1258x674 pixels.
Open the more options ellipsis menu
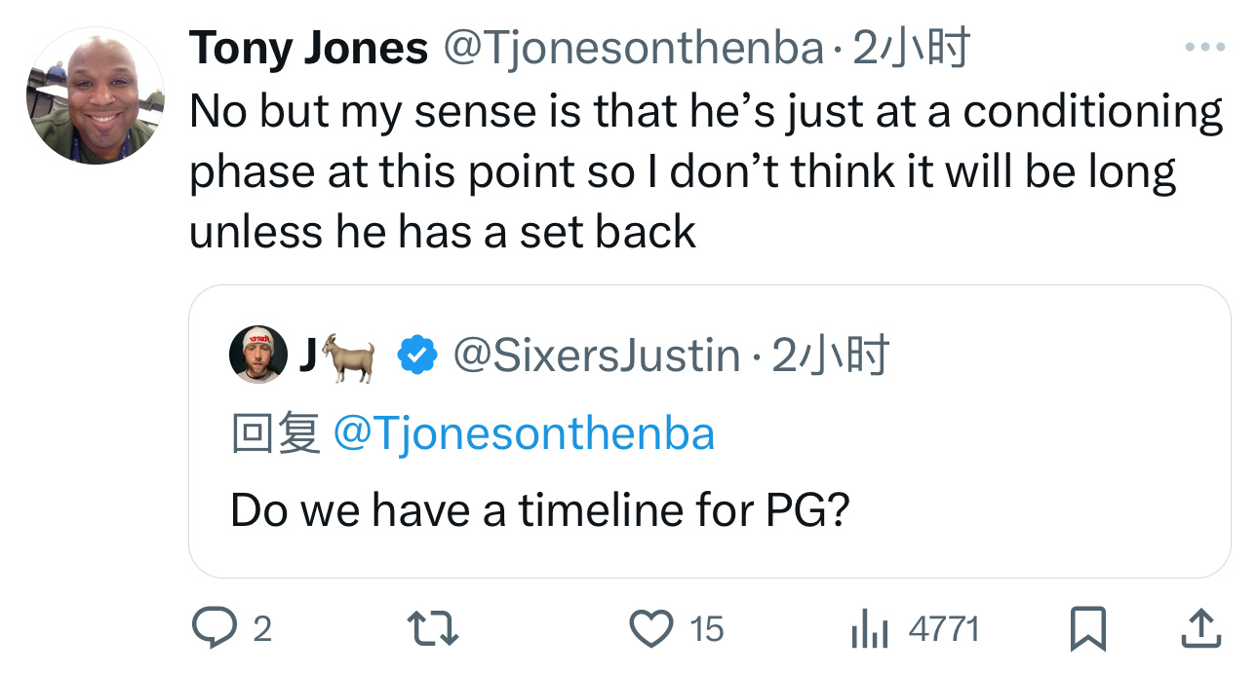click(1204, 47)
